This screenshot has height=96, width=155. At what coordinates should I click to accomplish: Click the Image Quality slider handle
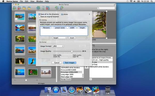pyautogui.click(x=72, y=51)
